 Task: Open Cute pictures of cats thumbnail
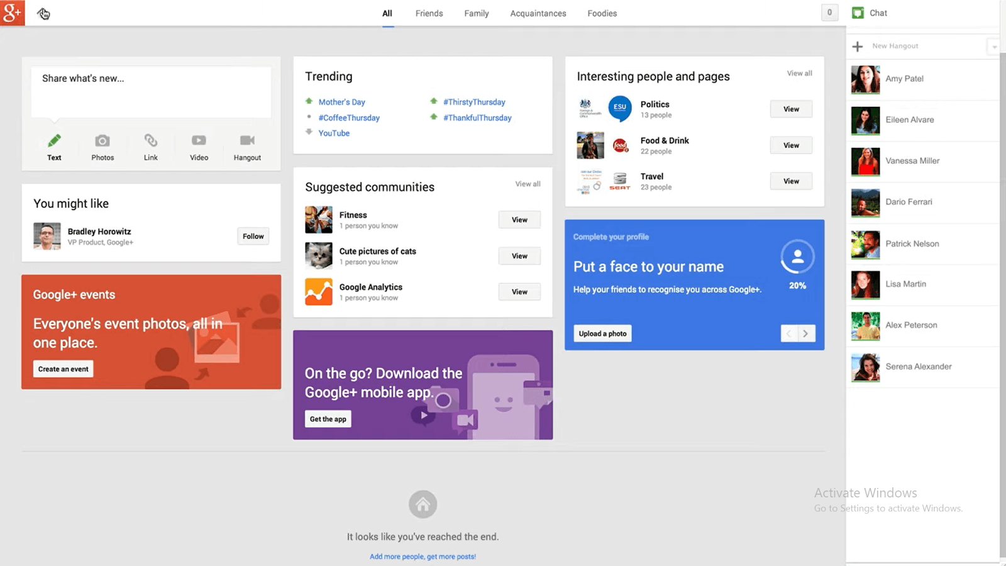coord(319,256)
